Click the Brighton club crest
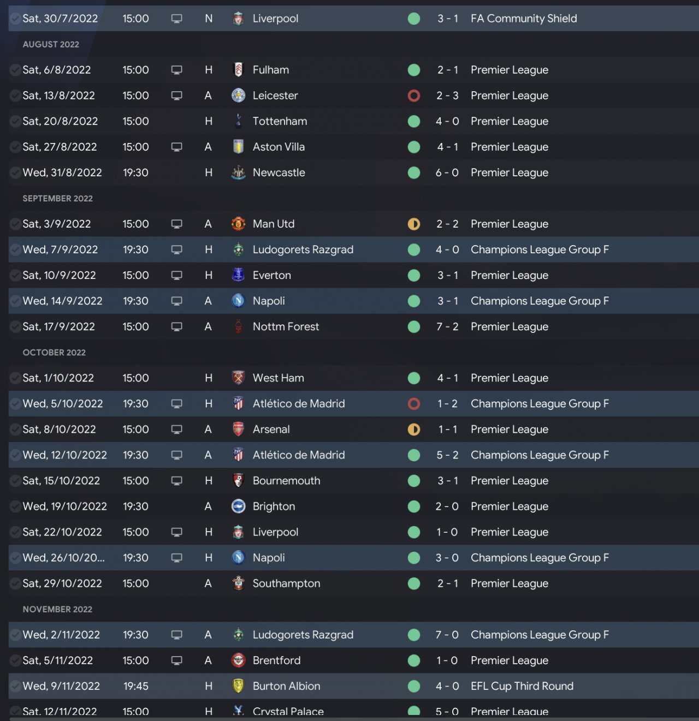The width and height of the screenshot is (699, 721). pos(238,507)
